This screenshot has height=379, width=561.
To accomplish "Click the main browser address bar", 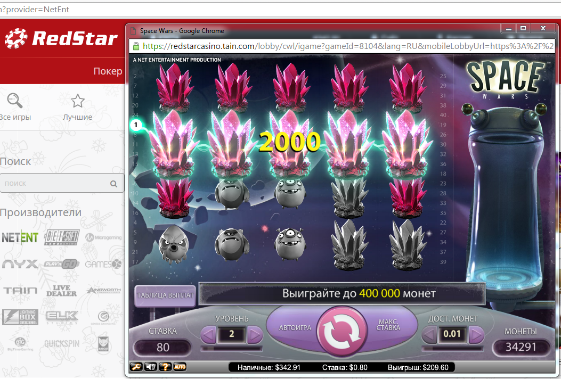I will (280, 9).
